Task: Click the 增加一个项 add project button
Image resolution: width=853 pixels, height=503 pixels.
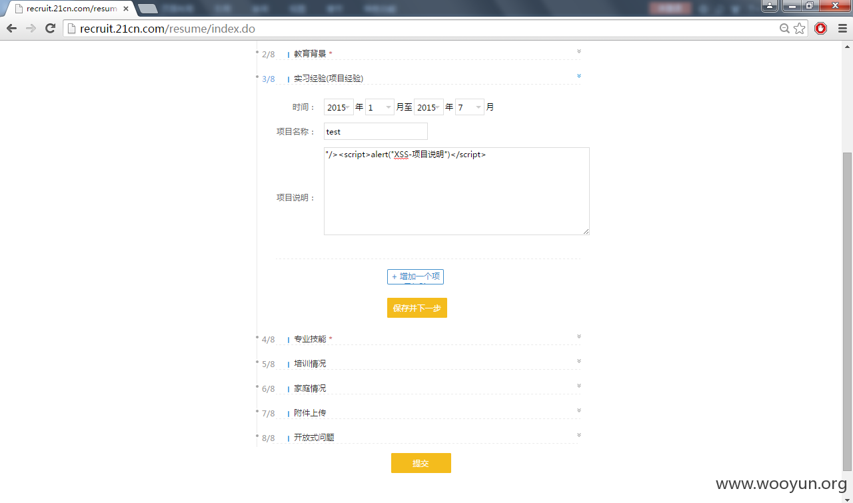Action: (x=415, y=276)
